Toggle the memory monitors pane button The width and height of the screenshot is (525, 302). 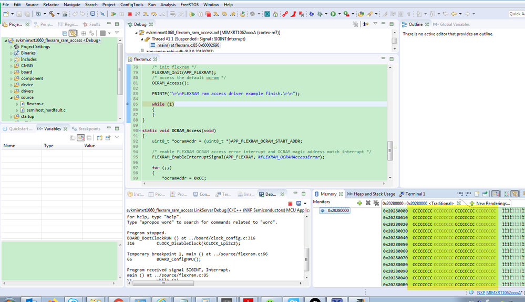[x=495, y=194]
